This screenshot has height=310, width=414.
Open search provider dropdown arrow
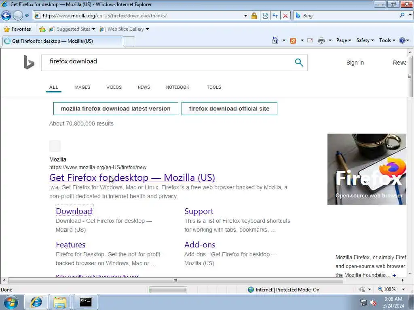[x=410, y=15]
